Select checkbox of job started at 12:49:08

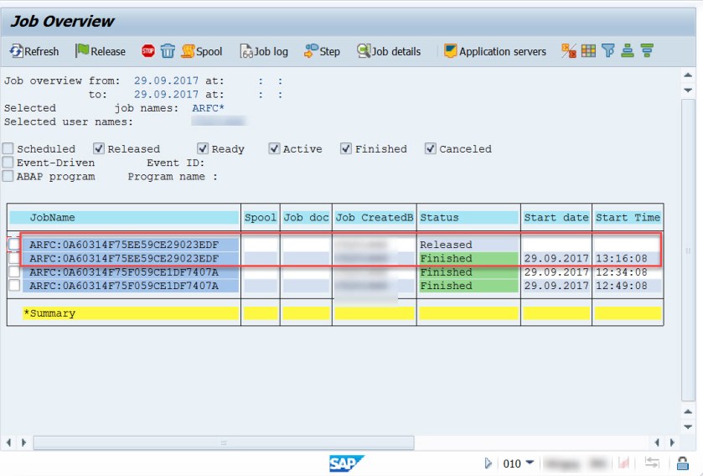(14, 285)
